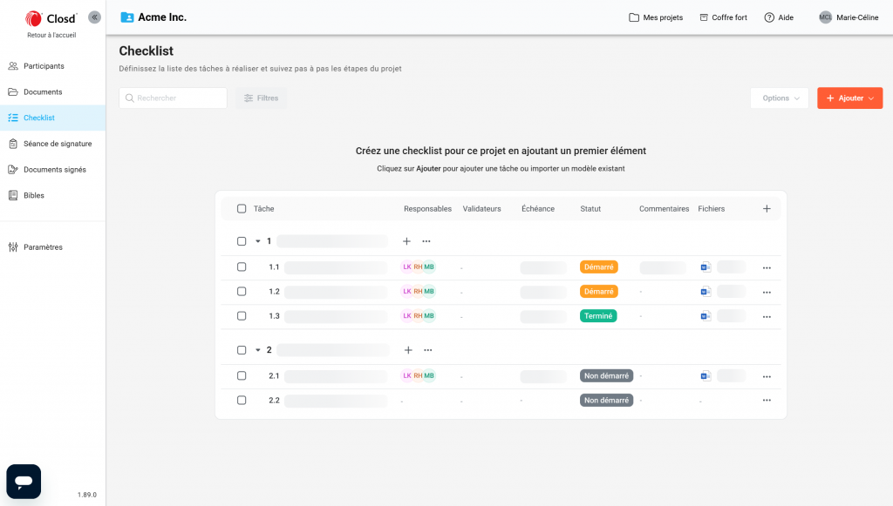Open the chat support widget
The width and height of the screenshot is (893, 506).
[24, 481]
